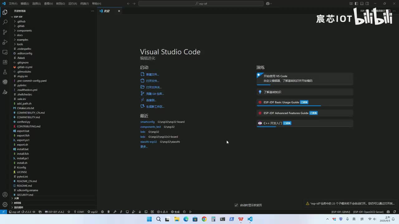Open the 开始使用 VS Code walkthrough
399x224 pixels.
(305, 78)
